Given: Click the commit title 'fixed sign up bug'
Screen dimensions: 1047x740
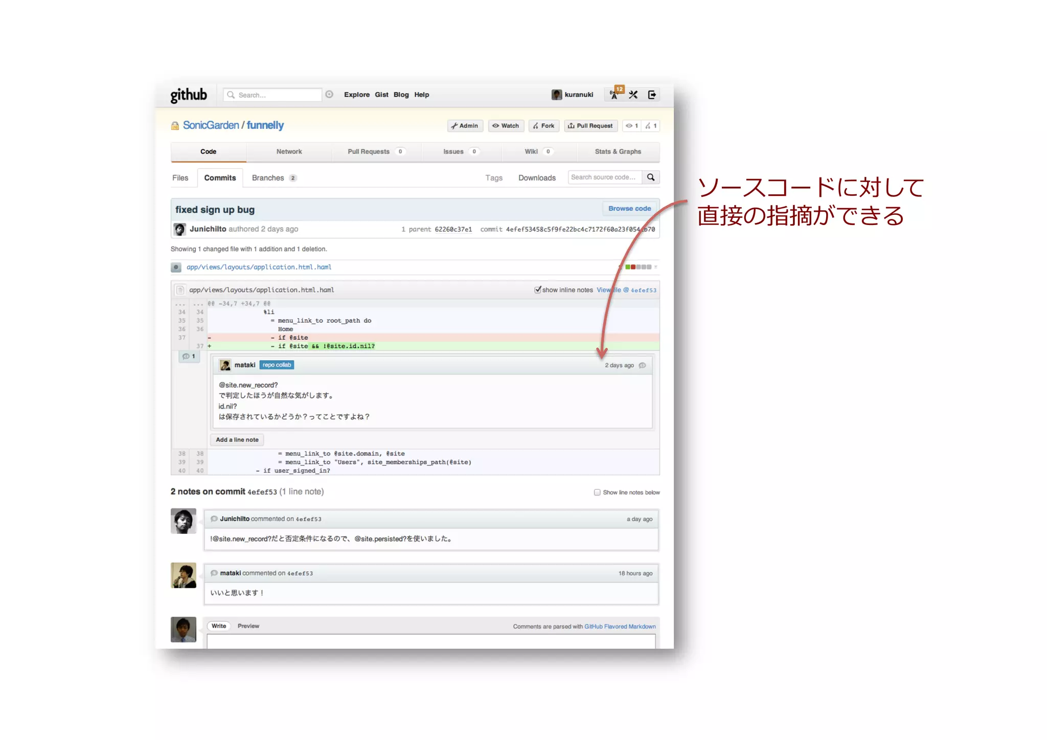Looking at the screenshot, I should click(x=215, y=210).
